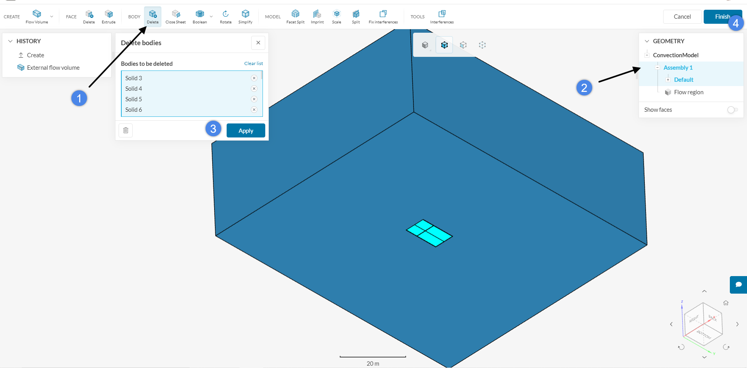Select the Flow Volume create tool
This screenshot has width=747, height=368.
37,16
